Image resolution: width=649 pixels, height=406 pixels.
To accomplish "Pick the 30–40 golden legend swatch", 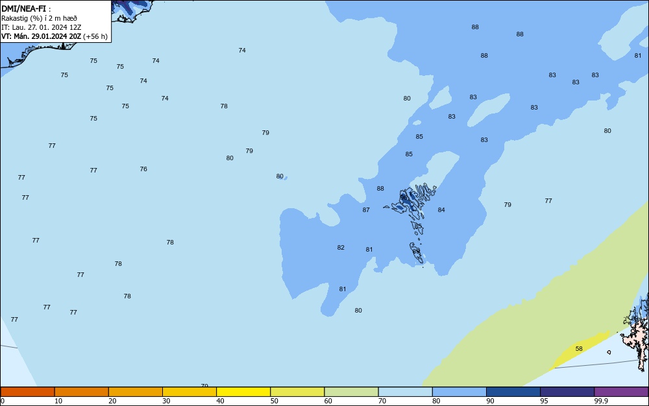I will tap(190, 392).
